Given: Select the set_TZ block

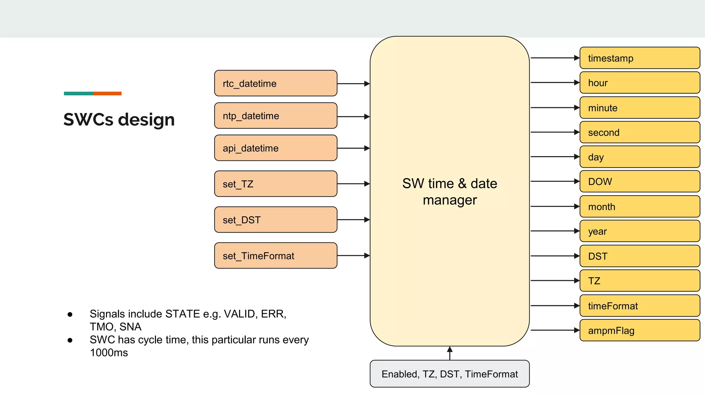Looking at the screenshot, I should (275, 184).
